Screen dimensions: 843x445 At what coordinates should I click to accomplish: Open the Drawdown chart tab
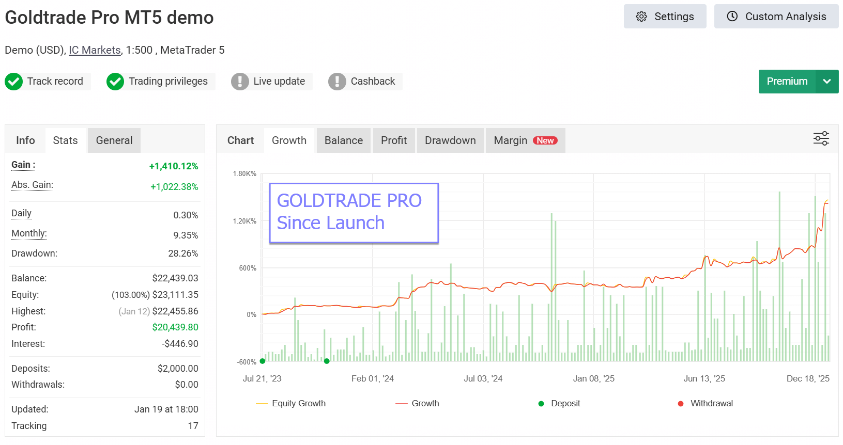click(450, 140)
